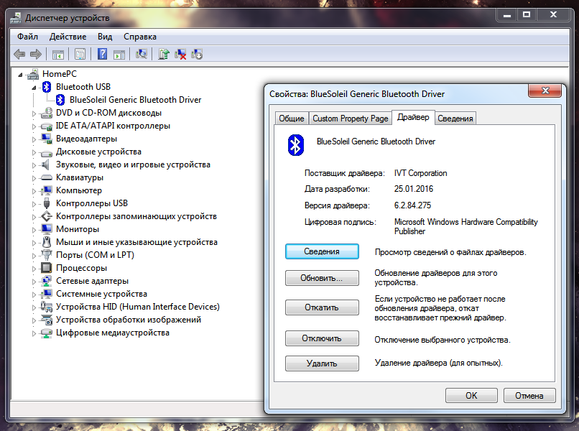Open the Properties toolbar icon

click(80, 55)
